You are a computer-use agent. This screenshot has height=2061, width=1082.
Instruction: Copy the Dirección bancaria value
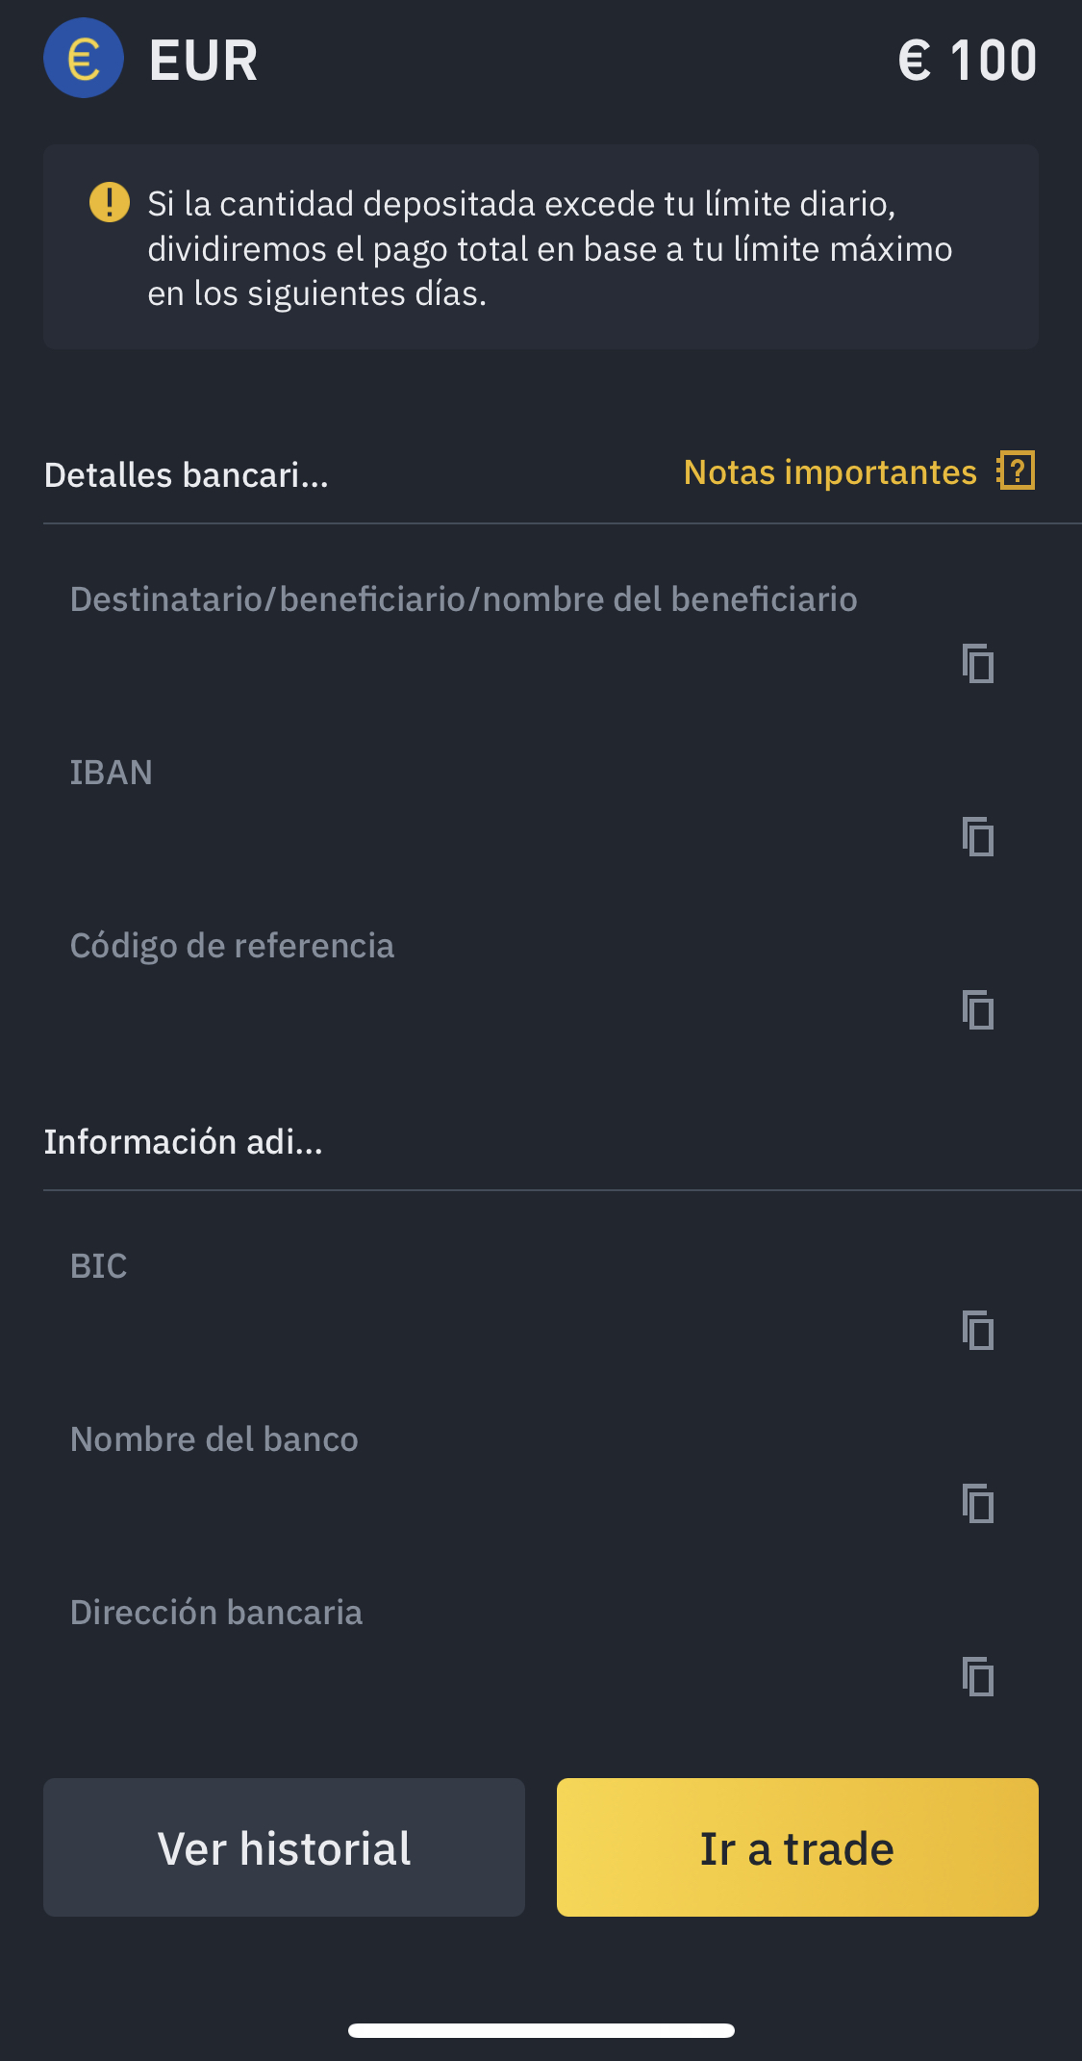click(978, 1676)
